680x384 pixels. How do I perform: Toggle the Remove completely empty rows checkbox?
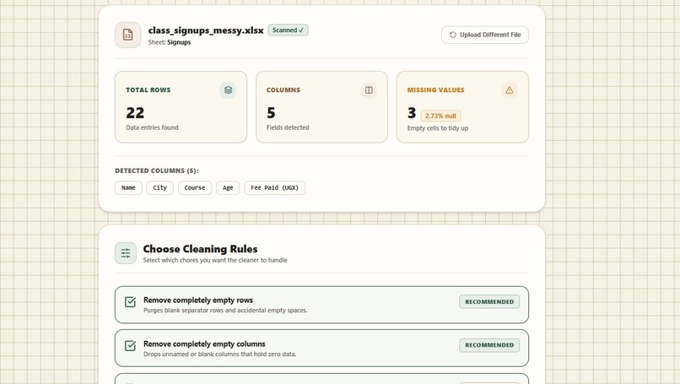(130, 301)
